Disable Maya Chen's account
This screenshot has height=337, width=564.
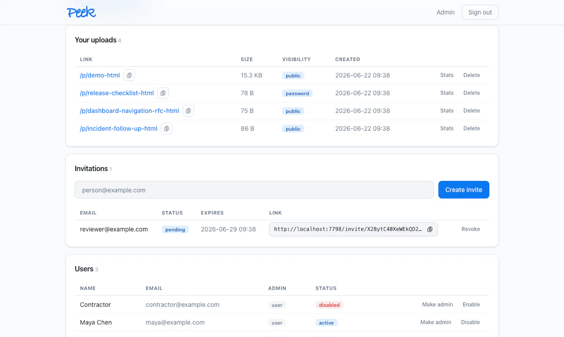[471, 322]
